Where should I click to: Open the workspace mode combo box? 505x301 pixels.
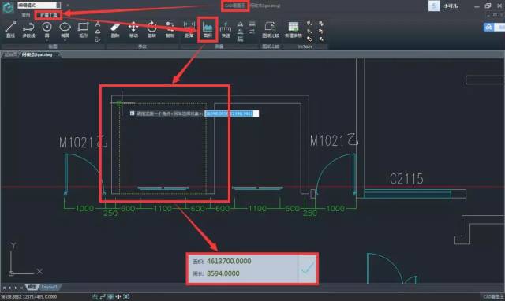pos(39,6)
